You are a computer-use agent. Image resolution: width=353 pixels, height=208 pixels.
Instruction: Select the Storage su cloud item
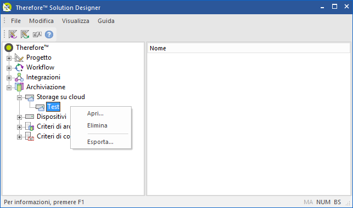[x=61, y=97]
